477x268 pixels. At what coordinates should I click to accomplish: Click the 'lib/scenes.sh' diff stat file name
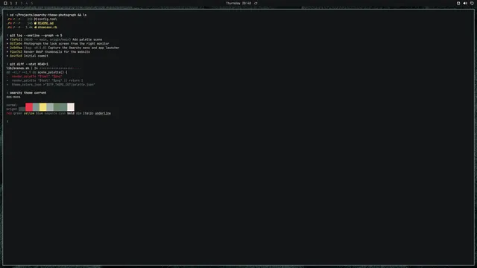(x=18, y=68)
